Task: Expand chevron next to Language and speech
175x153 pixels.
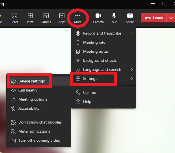Action: [131, 70]
